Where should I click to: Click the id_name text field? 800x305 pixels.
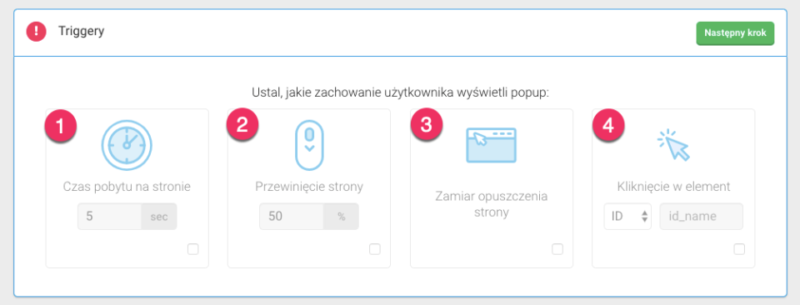point(702,217)
